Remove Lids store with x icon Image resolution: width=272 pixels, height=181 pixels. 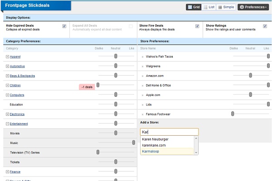pyautogui.click(x=142, y=105)
